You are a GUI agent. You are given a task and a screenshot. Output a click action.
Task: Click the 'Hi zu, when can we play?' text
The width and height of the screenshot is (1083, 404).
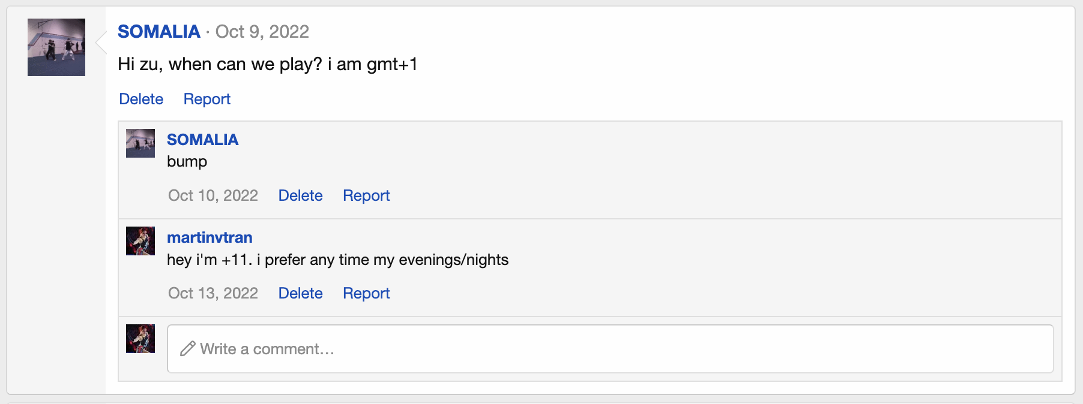(x=267, y=64)
